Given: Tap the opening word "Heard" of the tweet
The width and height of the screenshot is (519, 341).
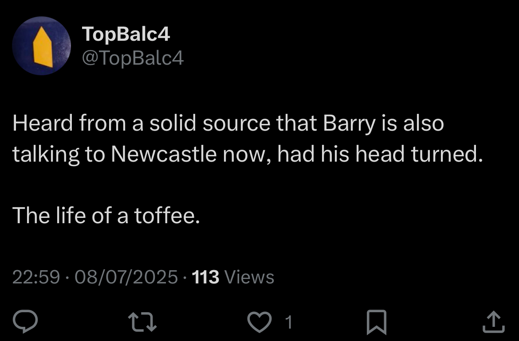Looking at the screenshot, I should click(43, 124).
